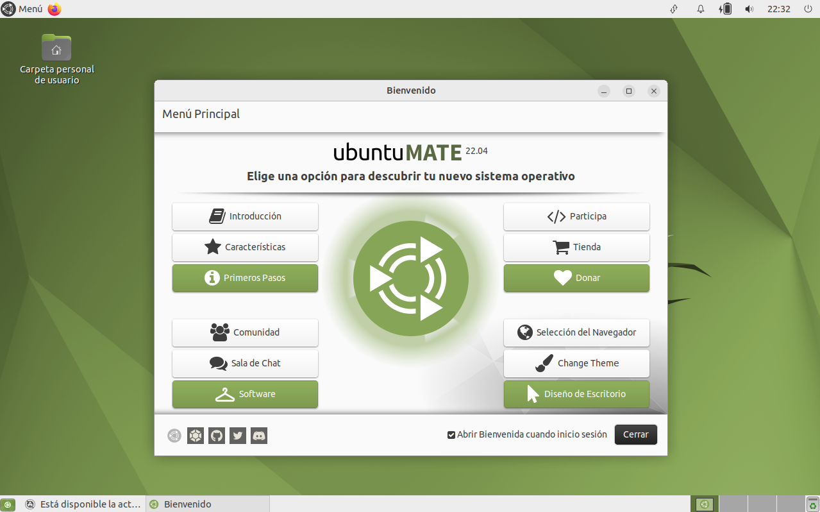820x512 pixels.
Task: Click the show desktop button in bottom panel
Action: point(8,504)
